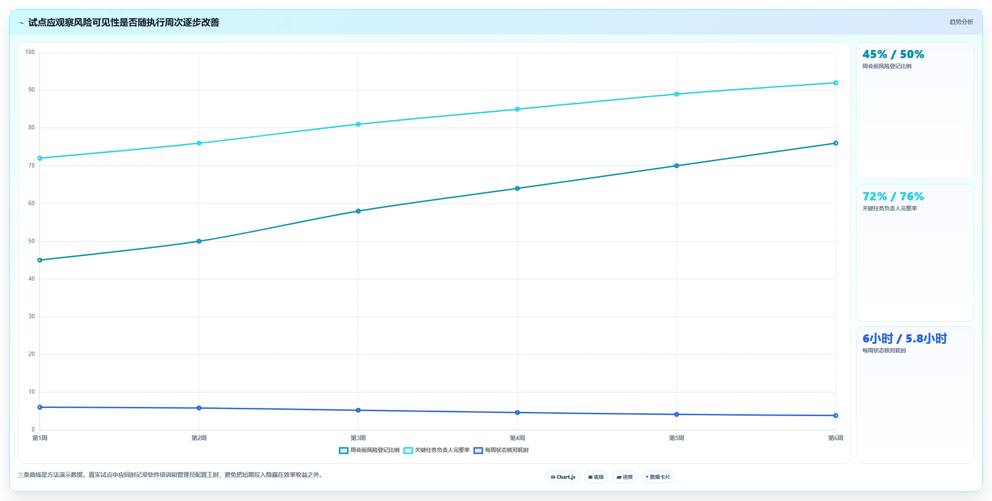Click the 周会前风险登记比例 legend label
Image resolution: width=992 pixels, height=501 pixels.
click(375, 450)
